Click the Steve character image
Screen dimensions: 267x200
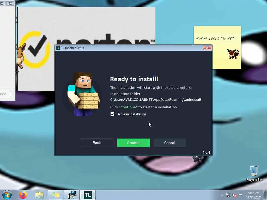[x=83, y=94]
